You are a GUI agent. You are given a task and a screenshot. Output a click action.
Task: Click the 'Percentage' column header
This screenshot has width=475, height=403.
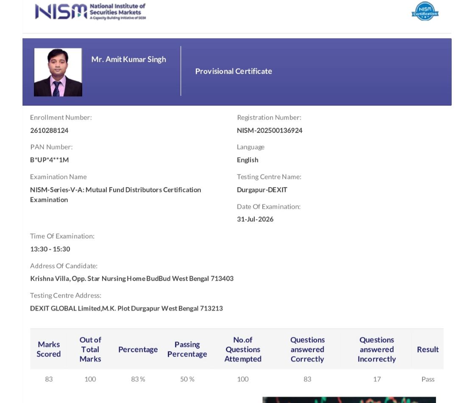pyautogui.click(x=138, y=349)
